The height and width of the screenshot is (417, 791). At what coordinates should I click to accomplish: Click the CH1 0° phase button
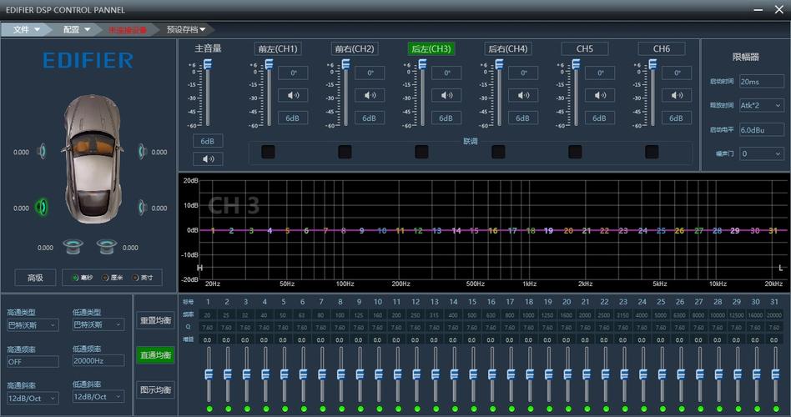(x=293, y=73)
